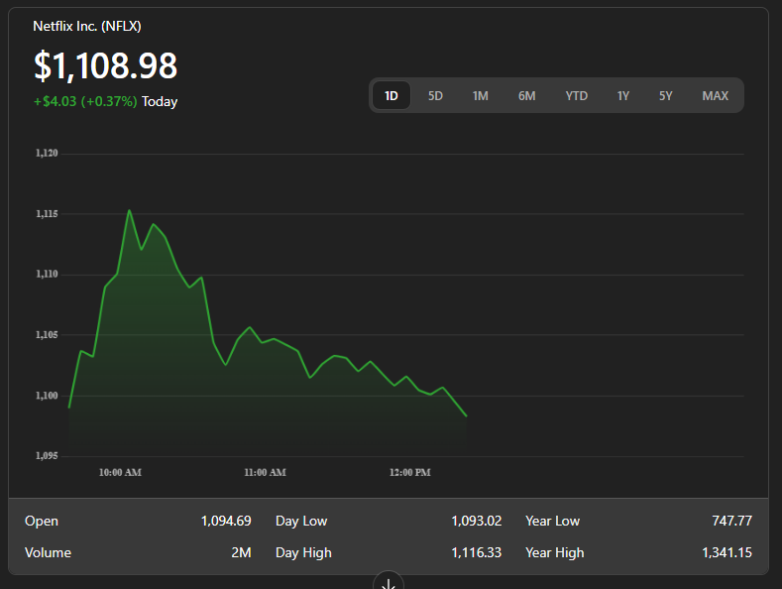Click the Year High label
The height and width of the screenshot is (589, 782).
[555, 553]
